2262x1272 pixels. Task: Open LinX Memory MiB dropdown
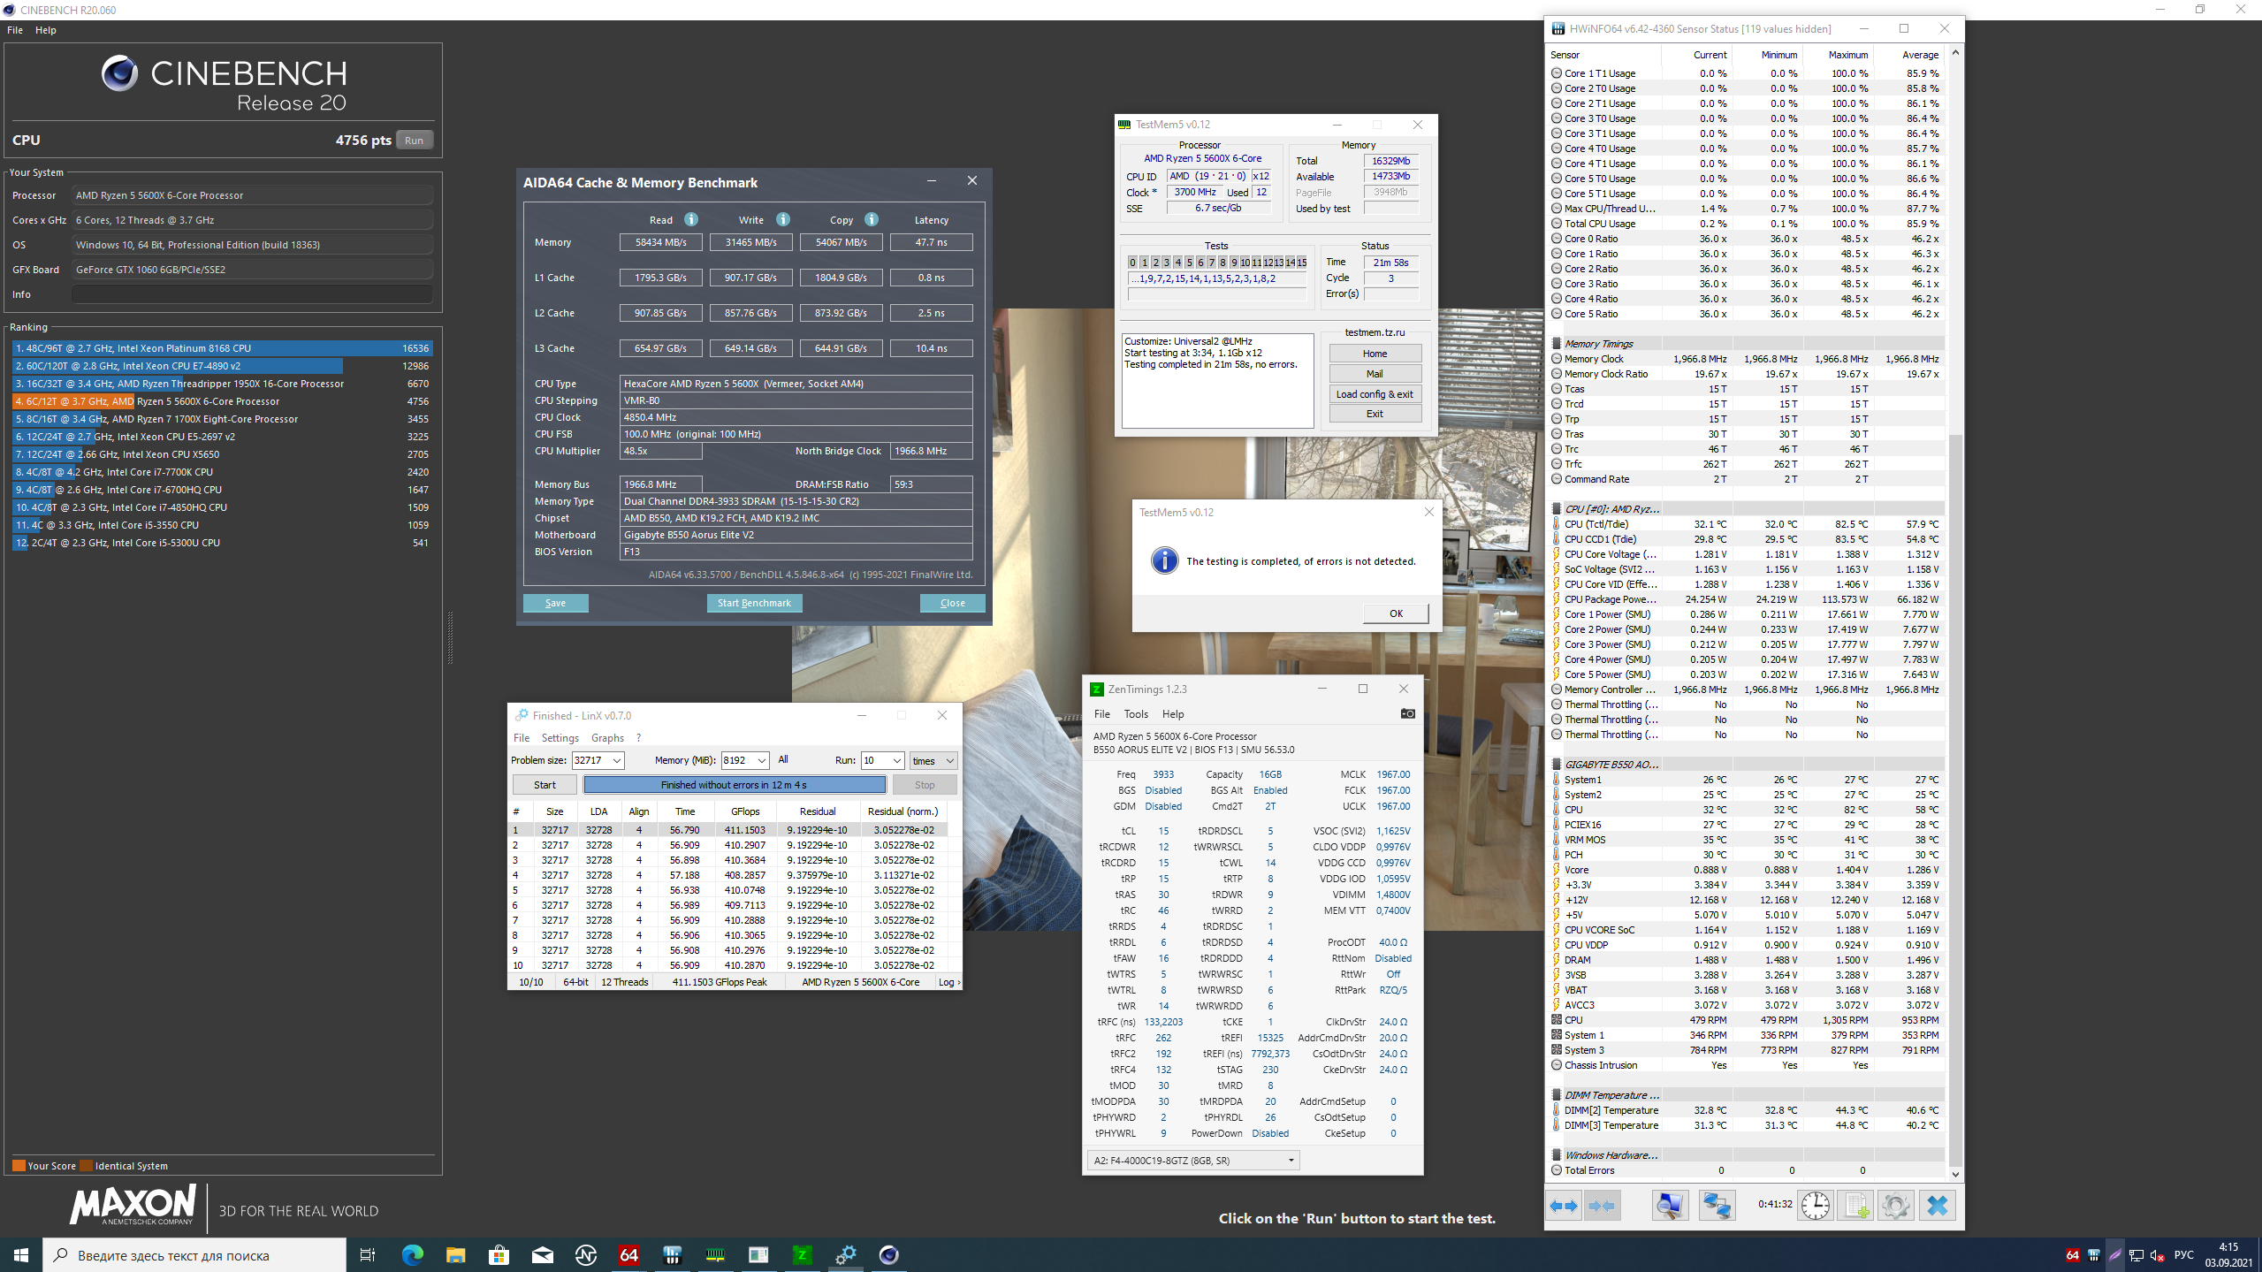pos(761,761)
